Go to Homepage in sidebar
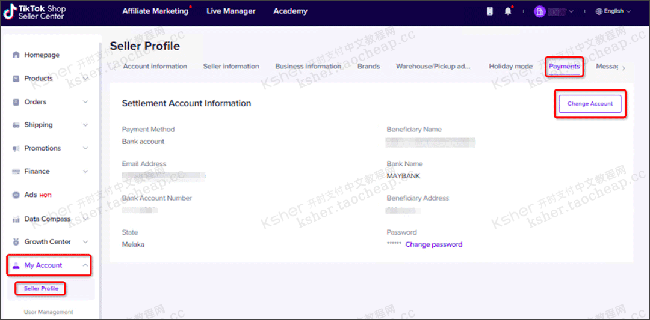Image resolution: width=650 pixels, height=320 pixels. click(42, 55)
